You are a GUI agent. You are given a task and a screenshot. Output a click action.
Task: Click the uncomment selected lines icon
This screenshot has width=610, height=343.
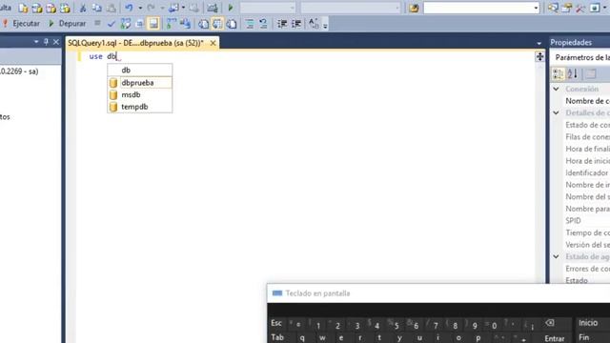tap(263, 24)
